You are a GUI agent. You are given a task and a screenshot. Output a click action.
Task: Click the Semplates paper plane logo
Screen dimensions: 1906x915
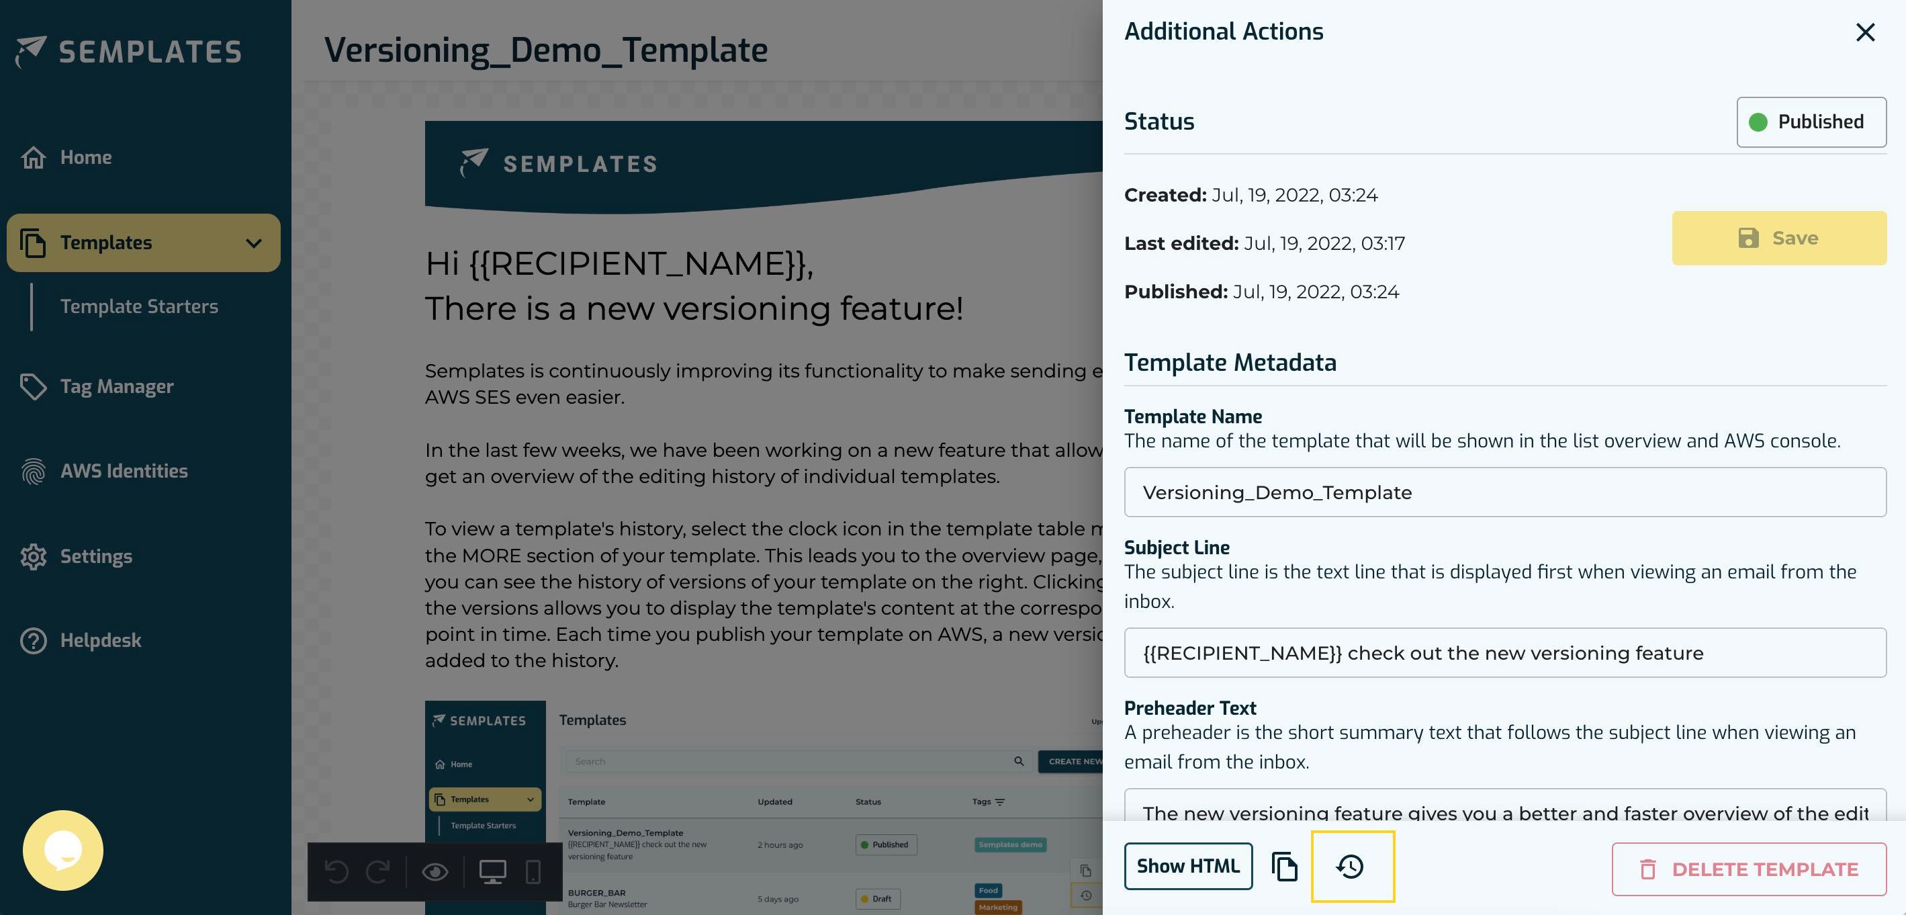pyautogui.click(x=32, y=50)
